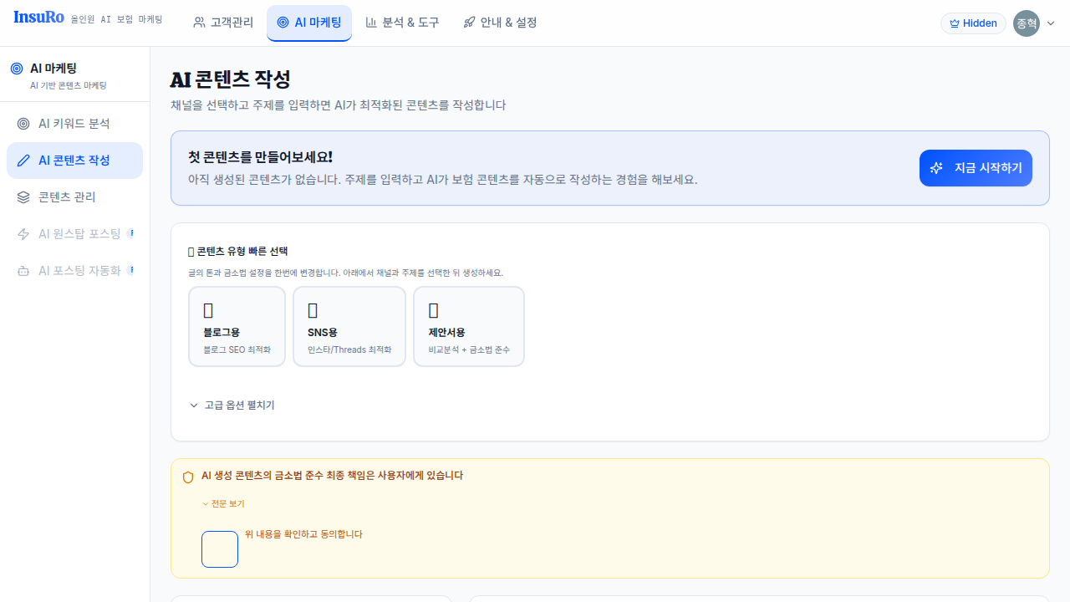The height and width of the screenshot is (602, 1070).
Task: Check the 위 내용을 확인하고 동의합니다 checkbox
Action: 220,549
